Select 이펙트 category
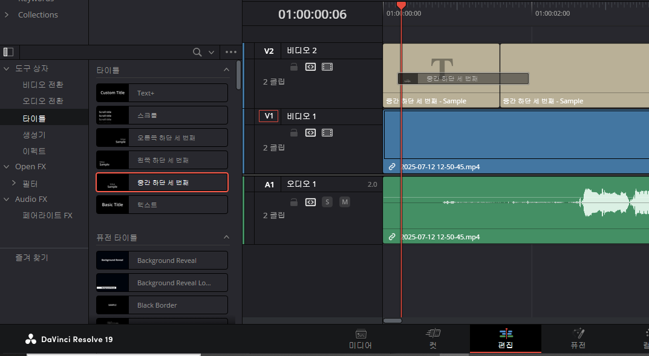Viewport: 649px width, 356px height. [34, 151]
